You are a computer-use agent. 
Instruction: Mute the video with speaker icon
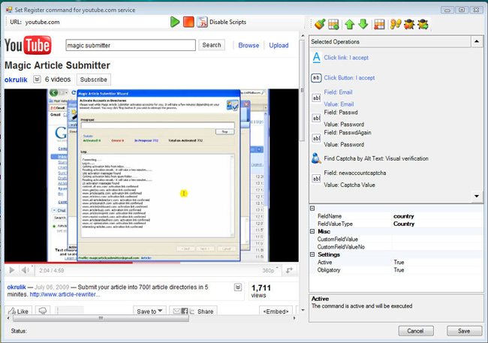[x=26, y=270]
